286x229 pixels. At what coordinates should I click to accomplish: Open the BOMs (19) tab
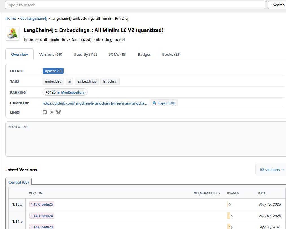click(117, 54)
